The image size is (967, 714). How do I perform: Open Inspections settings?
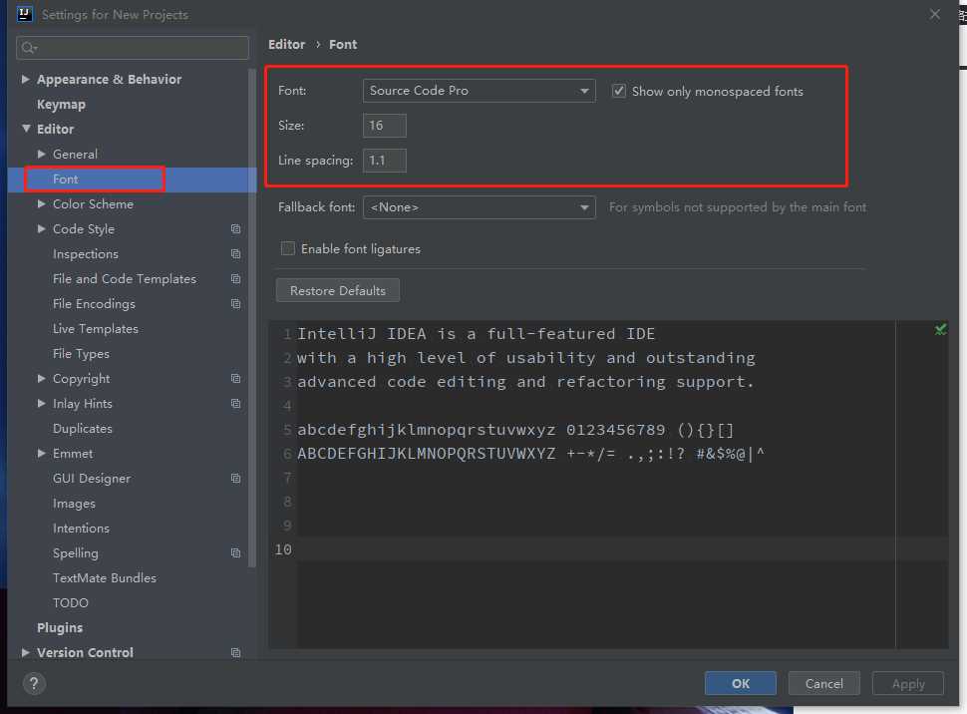[x=85, y=253]
